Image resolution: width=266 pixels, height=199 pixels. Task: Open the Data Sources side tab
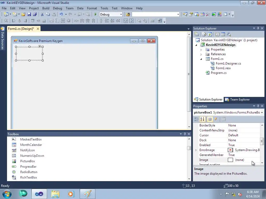pos(2,38)
